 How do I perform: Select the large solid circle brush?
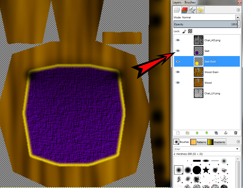tap(197, 170)
